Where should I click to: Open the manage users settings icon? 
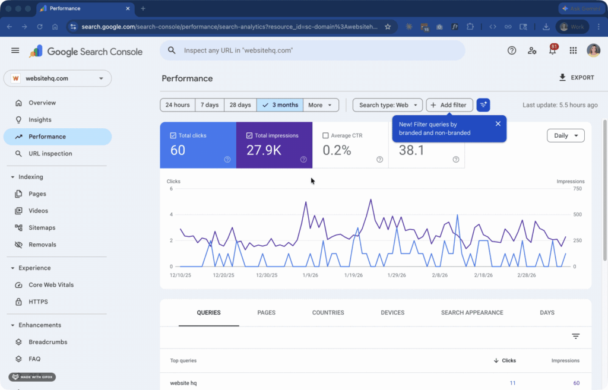pyautogui.click(x=532, y=51)
